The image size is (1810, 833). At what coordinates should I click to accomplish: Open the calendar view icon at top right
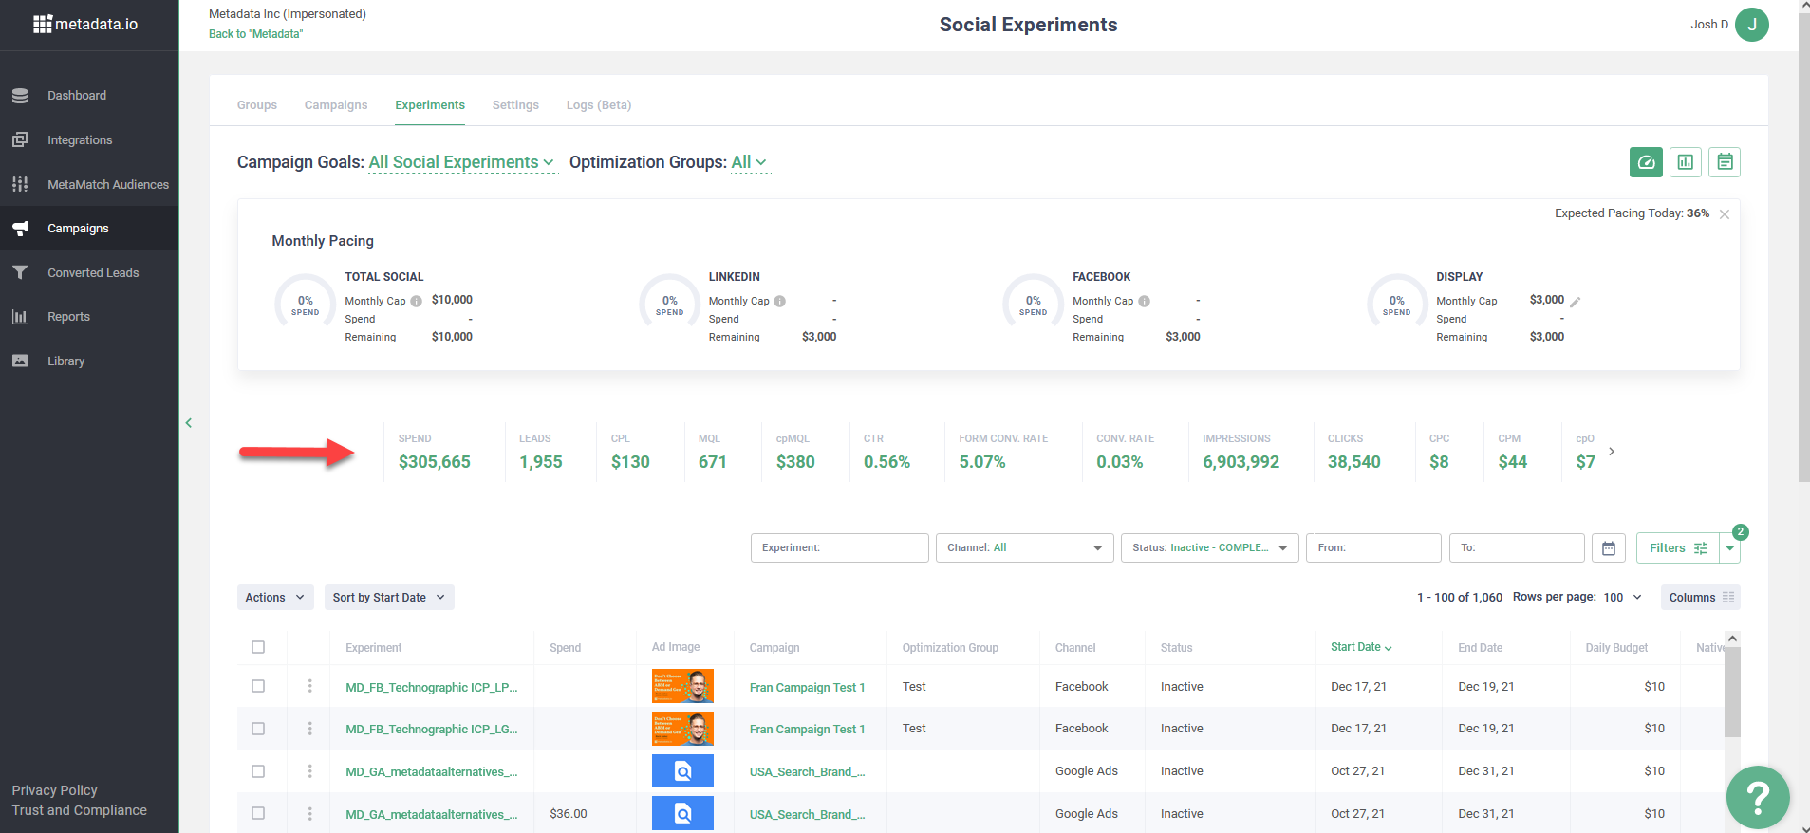[1725, 162]
